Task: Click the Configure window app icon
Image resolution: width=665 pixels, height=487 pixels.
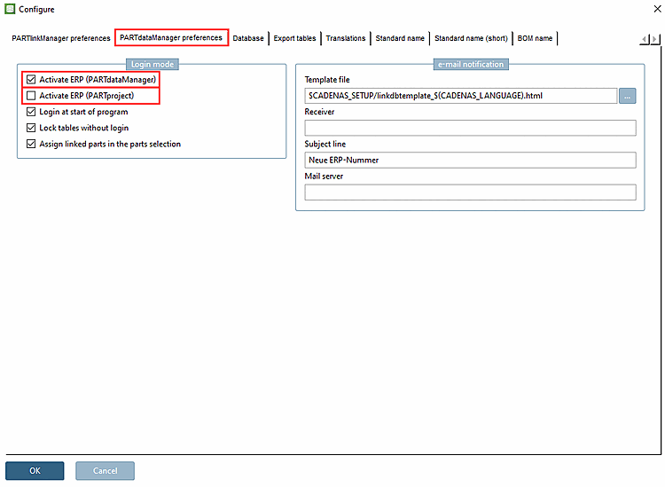Action: pyautogui.click(x=10, y=9)
